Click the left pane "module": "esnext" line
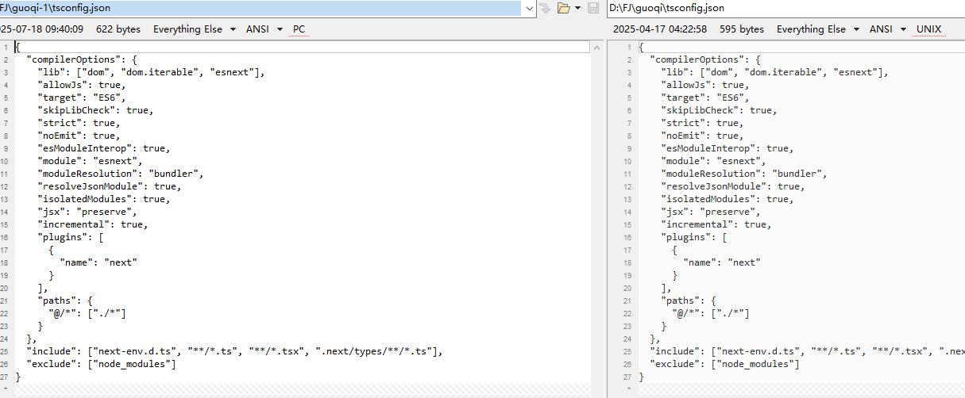 [x=91, y=161]
